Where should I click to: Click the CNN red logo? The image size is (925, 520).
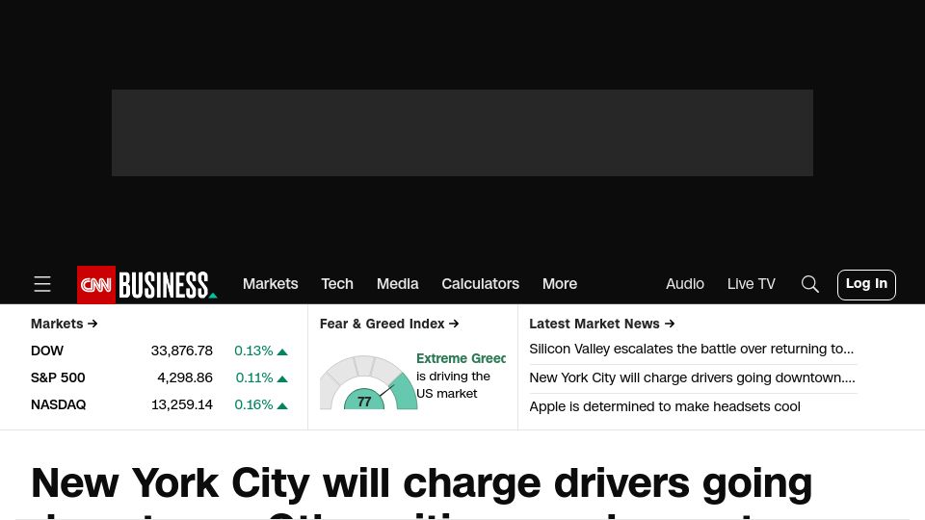96,285
